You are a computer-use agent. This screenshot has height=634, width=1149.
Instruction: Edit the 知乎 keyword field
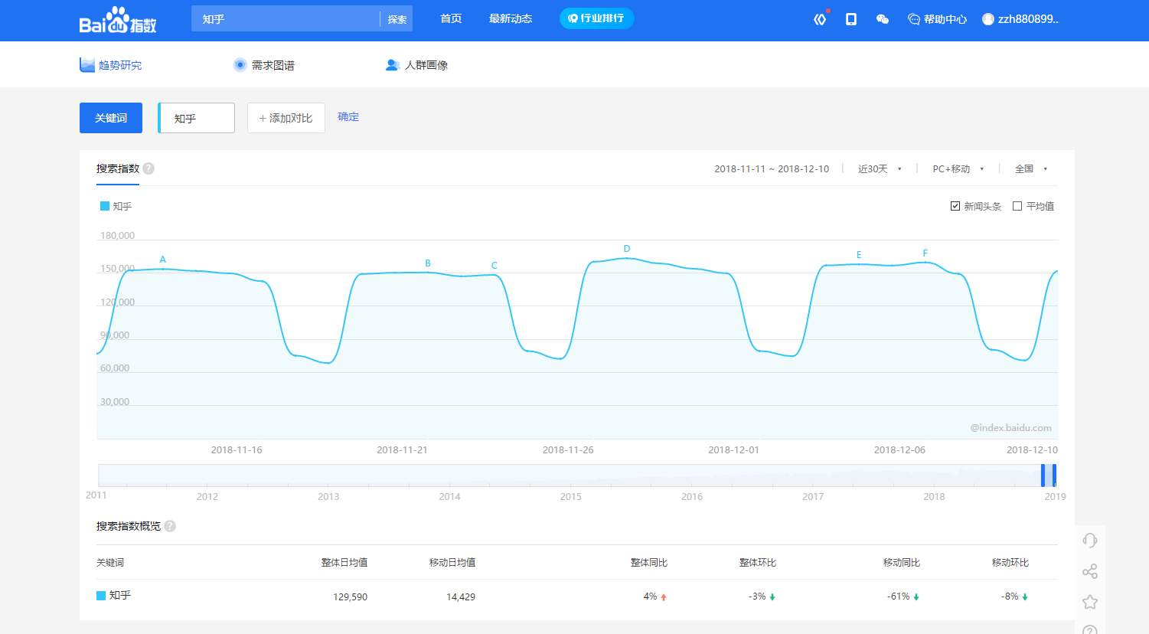tap(197, 118)
